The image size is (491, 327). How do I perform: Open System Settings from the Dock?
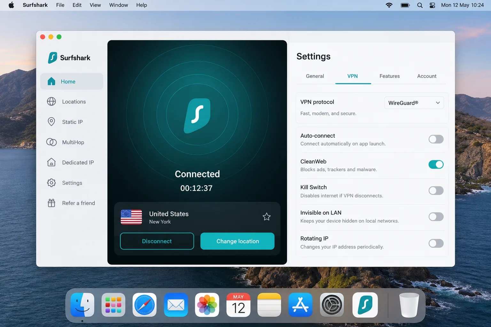(x=332, y=305)
